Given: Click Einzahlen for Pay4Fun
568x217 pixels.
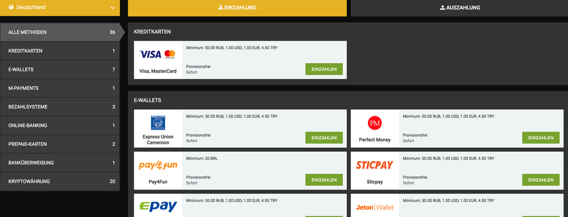Looking at the screenshot, I should [324, 180].
